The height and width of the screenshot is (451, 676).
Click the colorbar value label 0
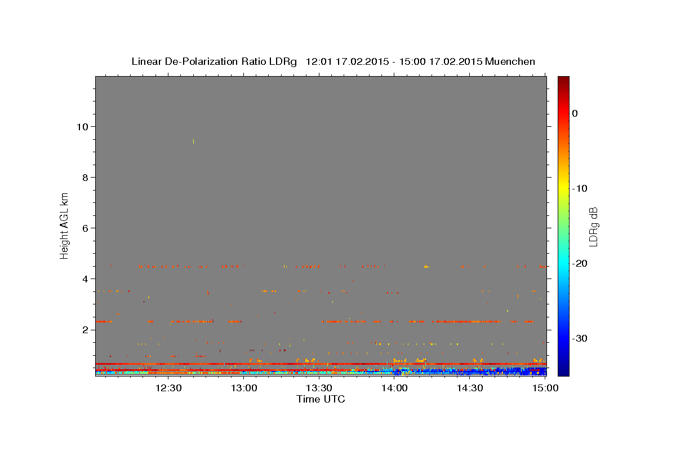[x=575, y=113]
